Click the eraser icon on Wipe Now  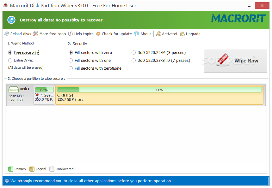pyautogui.click(x=222, y=60)
